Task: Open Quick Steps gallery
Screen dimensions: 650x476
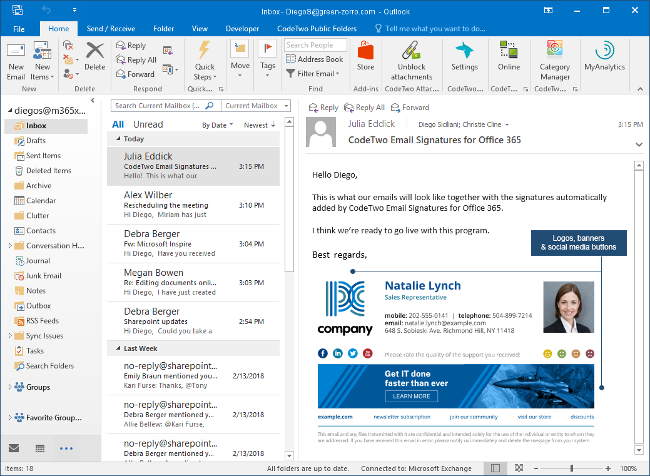Action: pos(205,61)
